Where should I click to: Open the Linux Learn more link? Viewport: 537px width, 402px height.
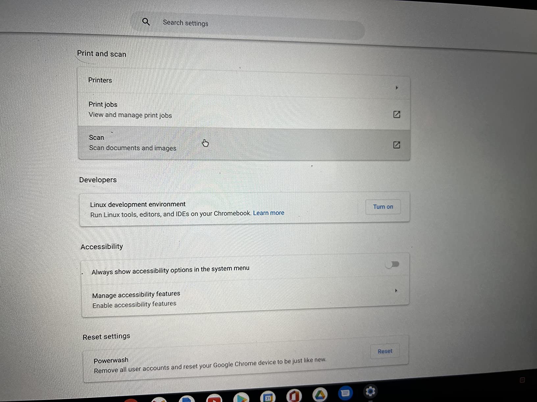268,213
